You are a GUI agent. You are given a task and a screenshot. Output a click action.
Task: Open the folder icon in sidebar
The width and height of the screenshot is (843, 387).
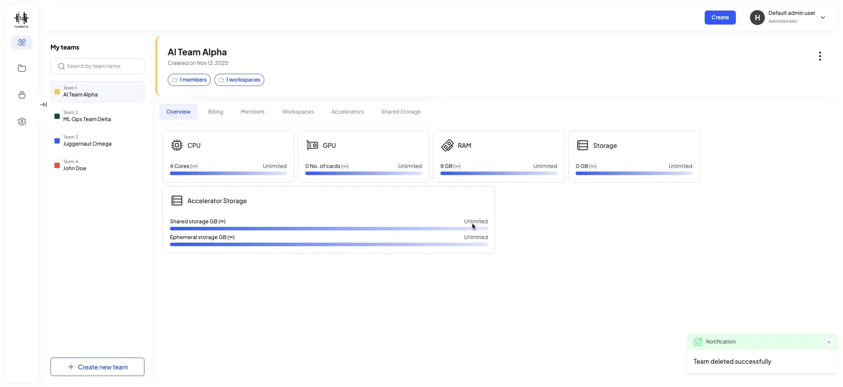point(22,68)
